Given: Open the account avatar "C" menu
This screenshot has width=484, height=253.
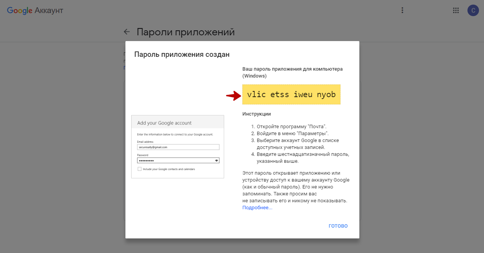Looking at the screenshot, I should point(473,10).
